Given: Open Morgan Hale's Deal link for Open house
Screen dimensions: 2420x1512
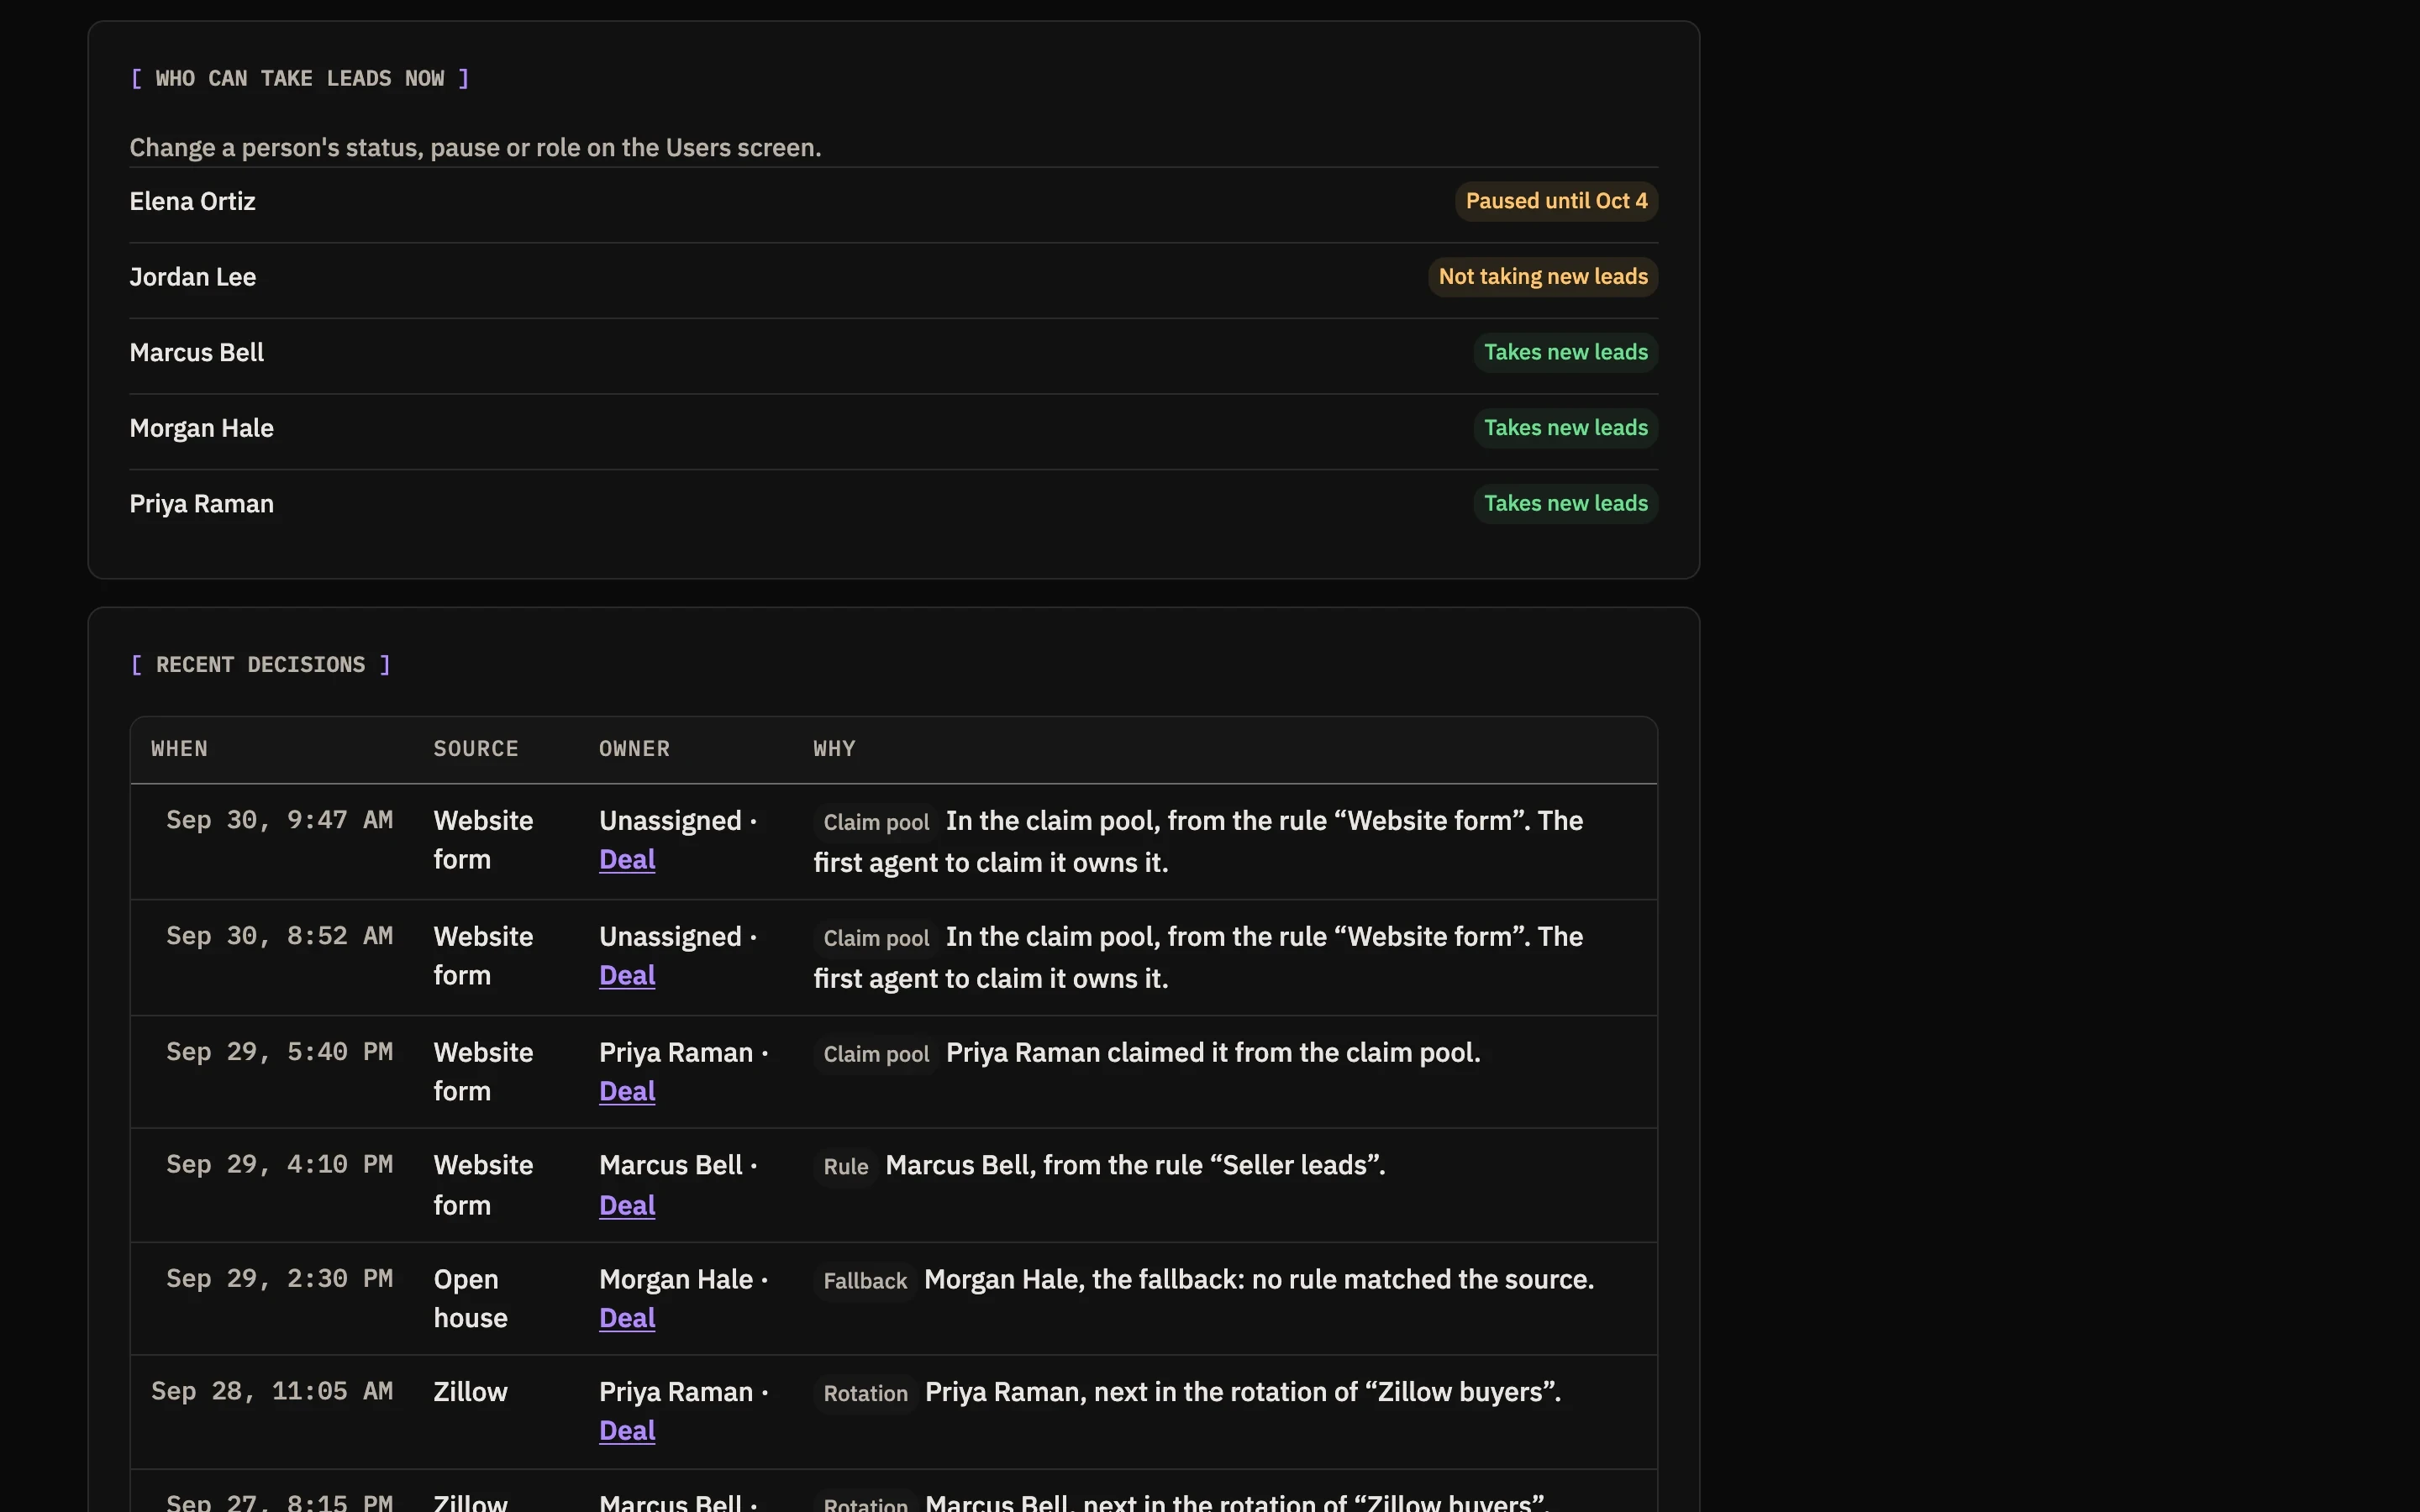Looking at the screenshot, I should pyautogui.click(x=627, y=1319).
